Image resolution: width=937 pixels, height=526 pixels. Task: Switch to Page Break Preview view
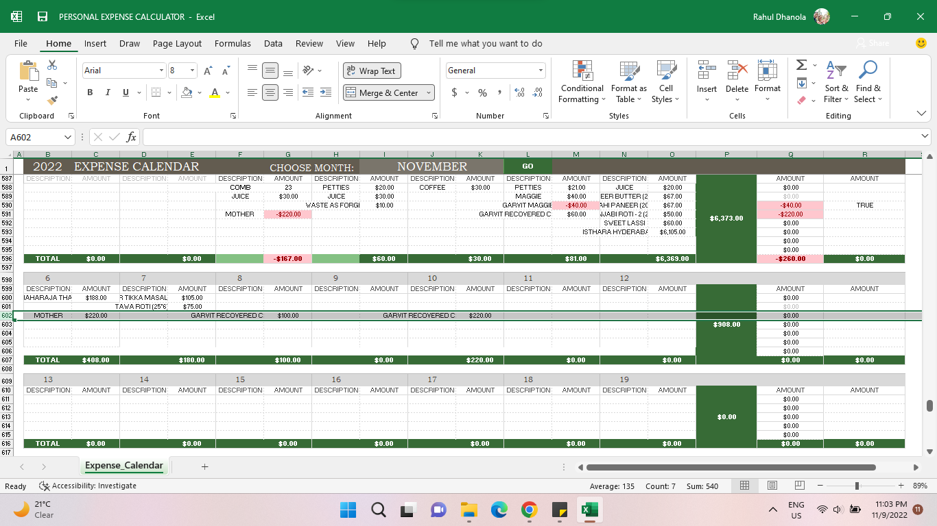click(799, 486)
